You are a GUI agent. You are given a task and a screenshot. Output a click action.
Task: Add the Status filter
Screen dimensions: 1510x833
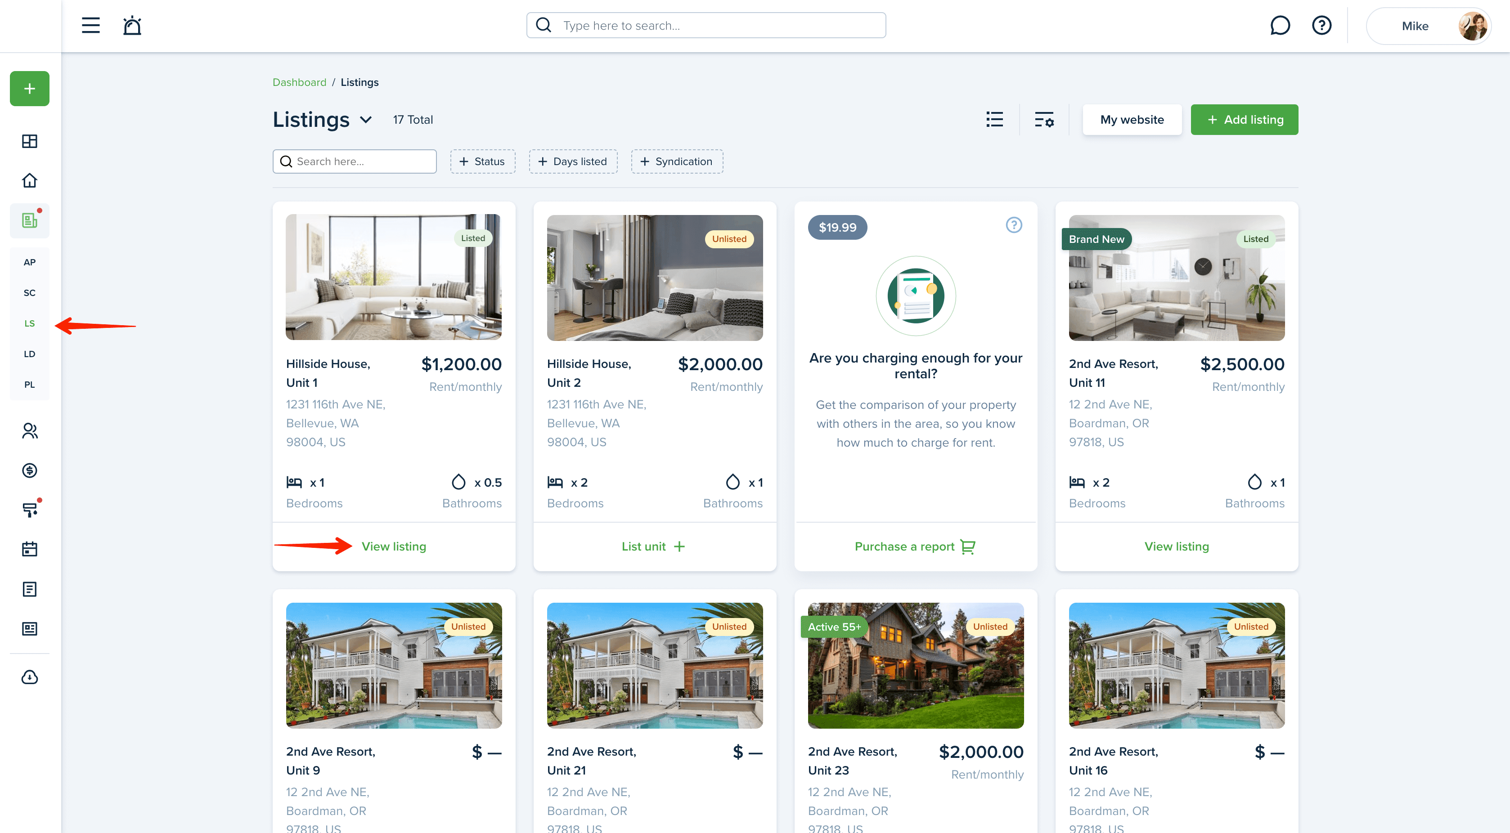pos(482,161)
